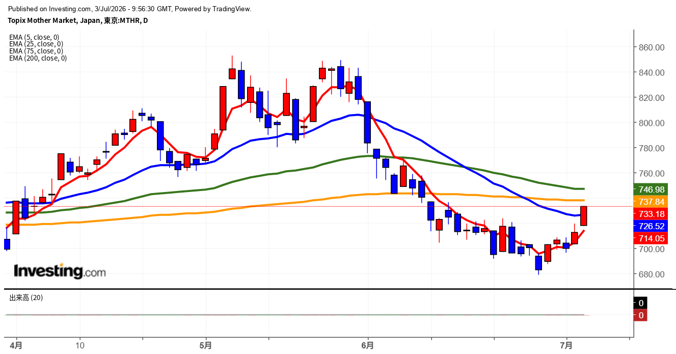Click the Topix Mother Market chart title
676x354 pixels.
click(78, 20)
